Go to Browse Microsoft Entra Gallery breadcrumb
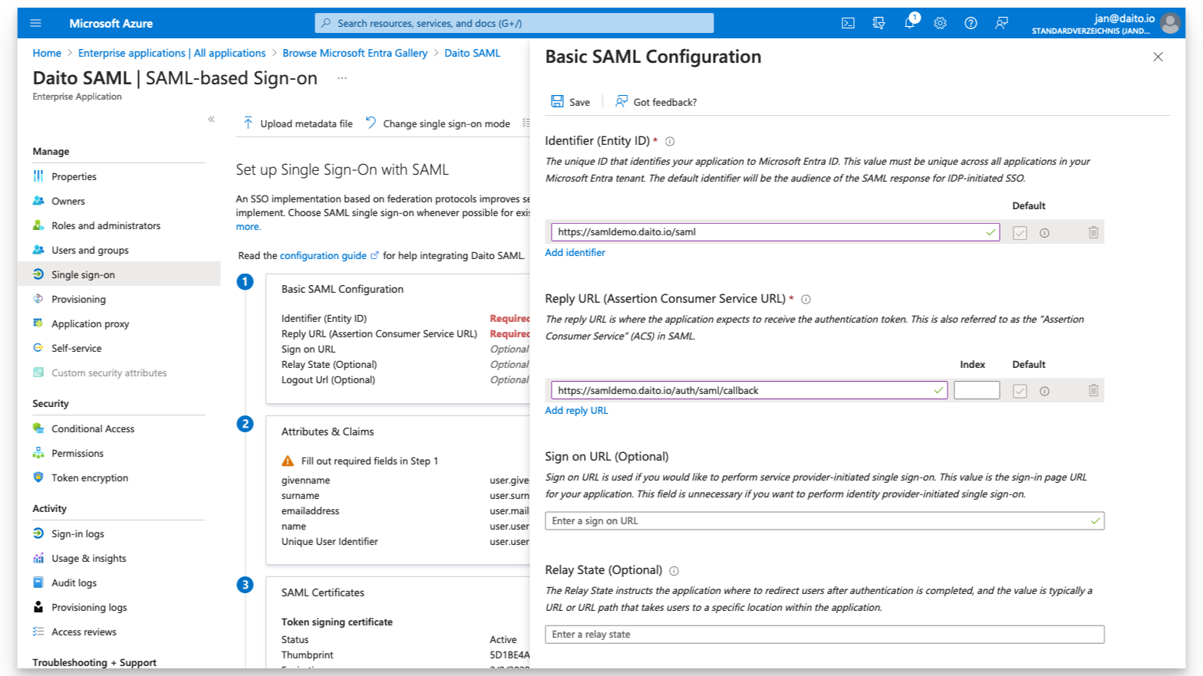 354,53
